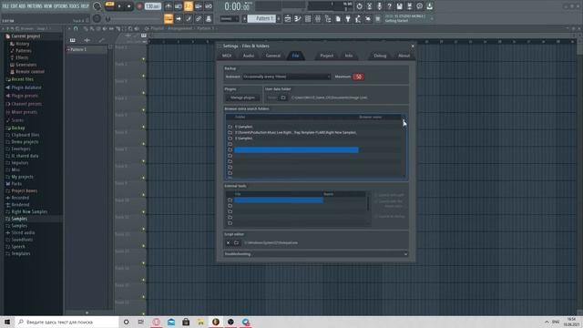Open the global snap selector dropdown
The image size is (583, 328).
click(229, 18)
